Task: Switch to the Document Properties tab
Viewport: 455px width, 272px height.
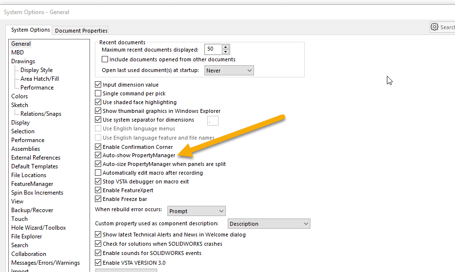Action: tap(81, 31)
